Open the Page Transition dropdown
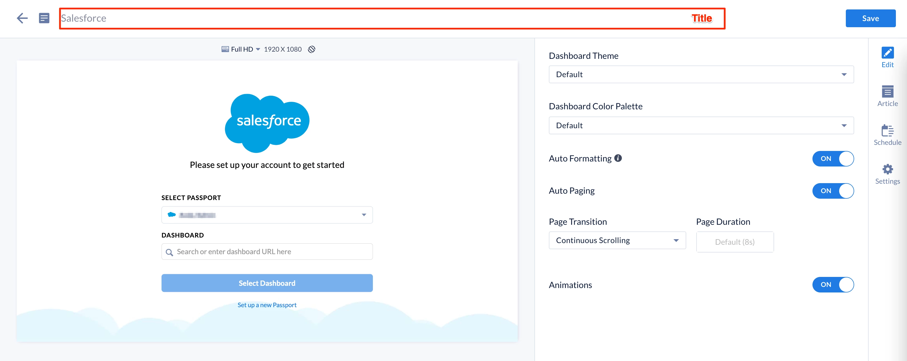Image resolution: width=907 pixels, height=361 pixels. [617, 240]
